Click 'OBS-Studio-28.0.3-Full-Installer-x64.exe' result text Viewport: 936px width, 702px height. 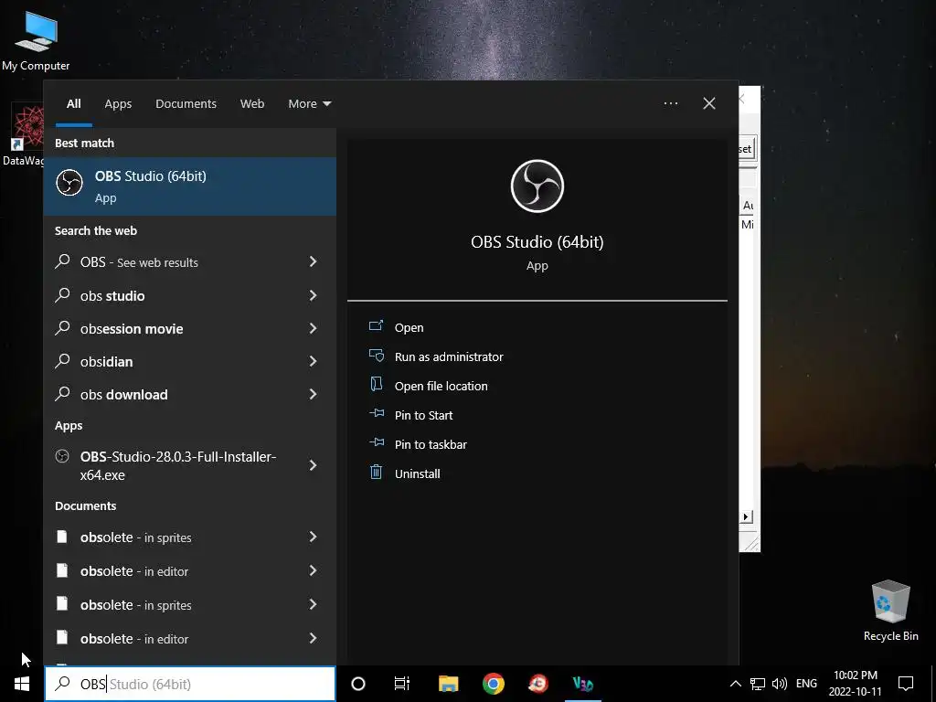click(178, 465)
